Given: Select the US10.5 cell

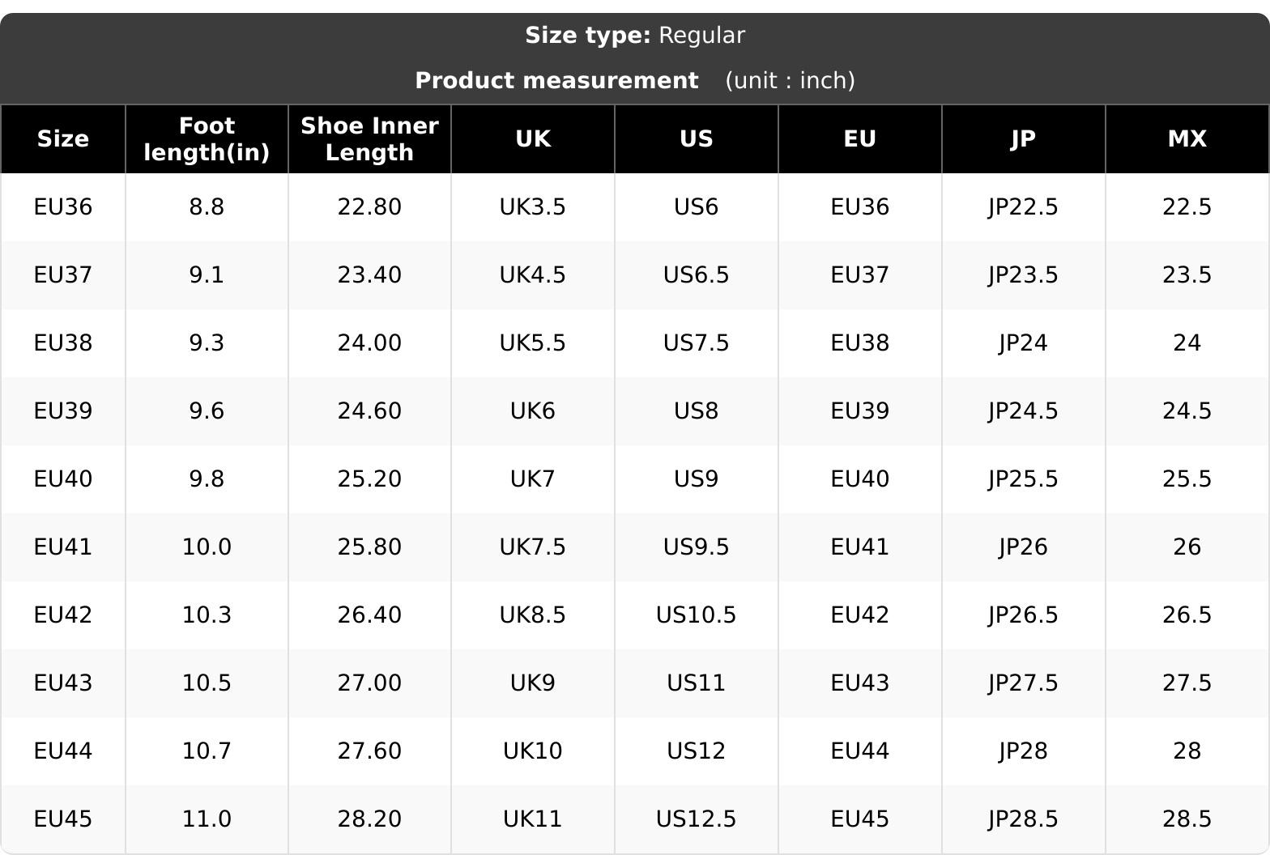Looking at the screenshot, I should tap(697, 615).
